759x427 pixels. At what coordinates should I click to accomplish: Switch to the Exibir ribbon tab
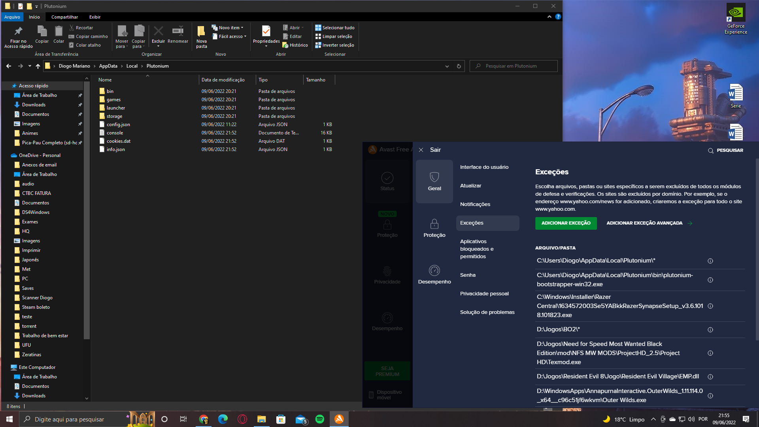coord(95,17)
